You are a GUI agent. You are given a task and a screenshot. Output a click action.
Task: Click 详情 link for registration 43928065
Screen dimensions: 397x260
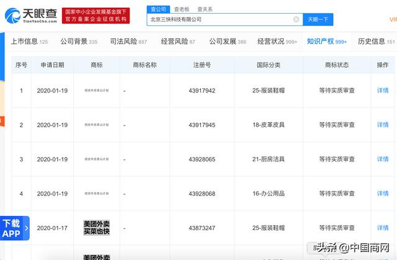383,159
